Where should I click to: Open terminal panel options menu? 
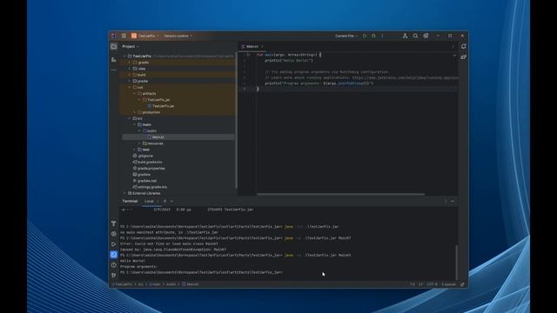pyautogui.click(x=446, y=201)
